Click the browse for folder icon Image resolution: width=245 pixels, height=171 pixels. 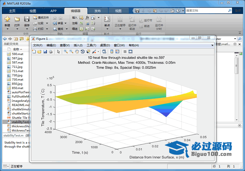(x=21, y=39)
